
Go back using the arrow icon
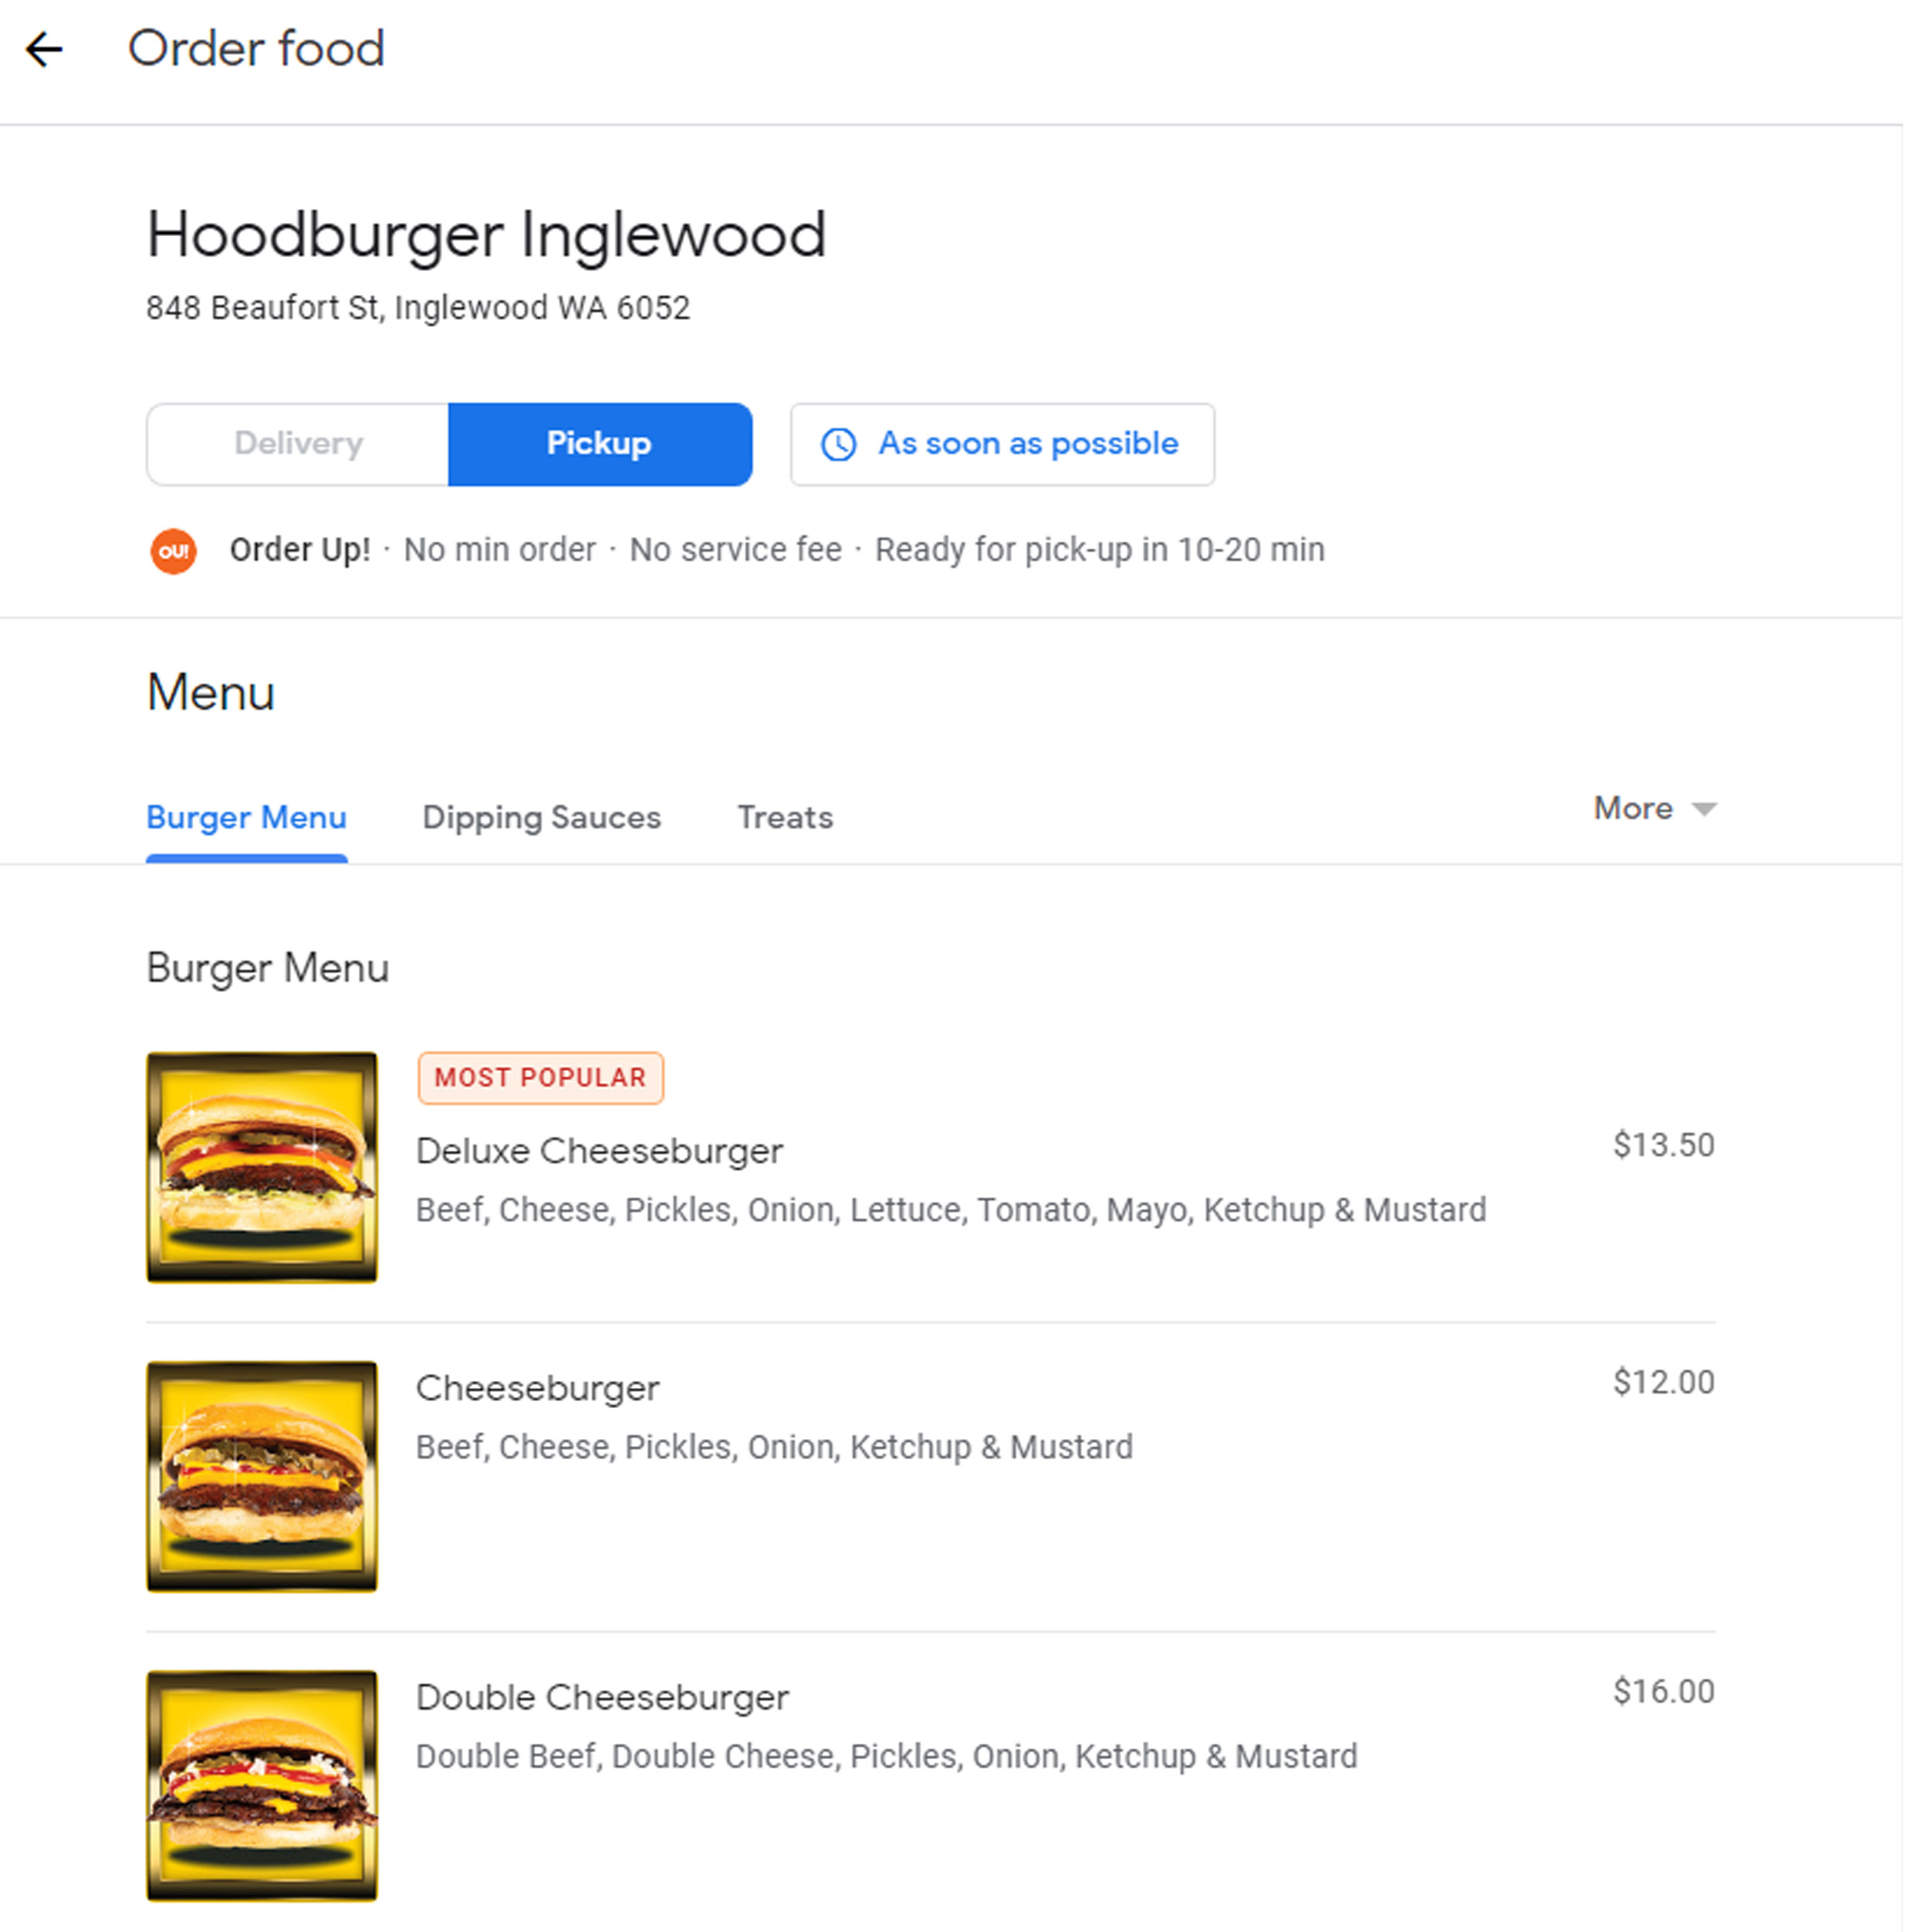(44, 49)
